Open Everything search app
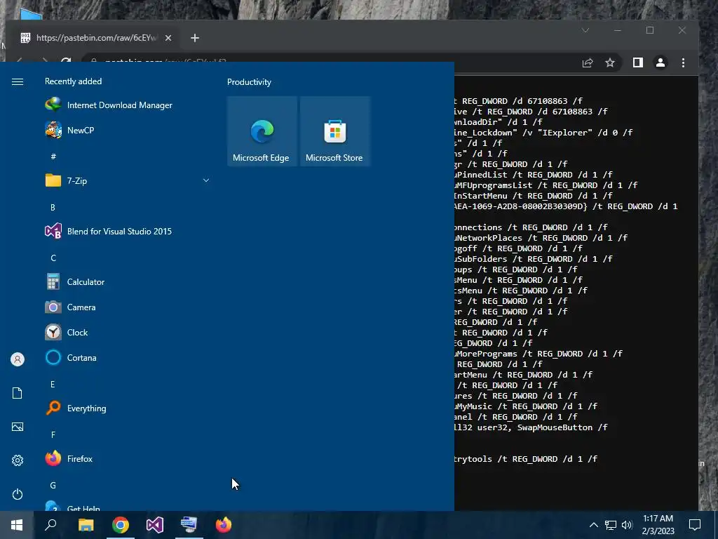Image resolution: width=718 pixels, height=539 pixels. [128, 408]
